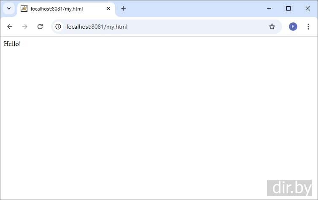Go back to previous page

click(10, 27)
